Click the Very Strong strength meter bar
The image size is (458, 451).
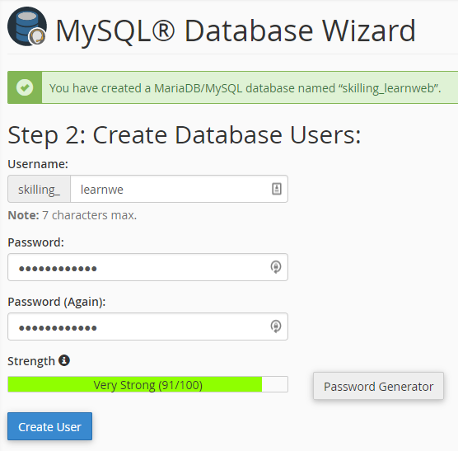[x=147, y=384]
